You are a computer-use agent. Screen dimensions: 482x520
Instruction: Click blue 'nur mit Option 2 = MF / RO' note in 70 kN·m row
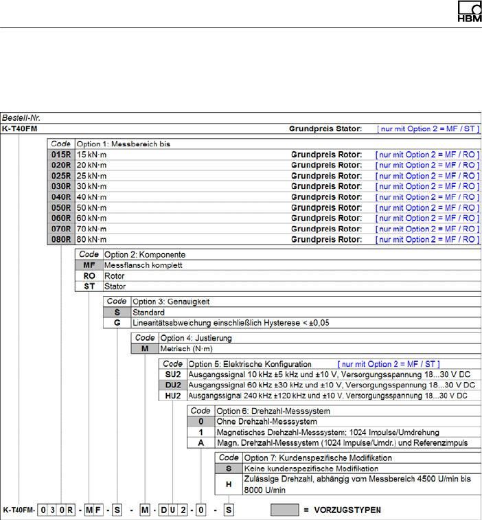click(x=427, y=229)
